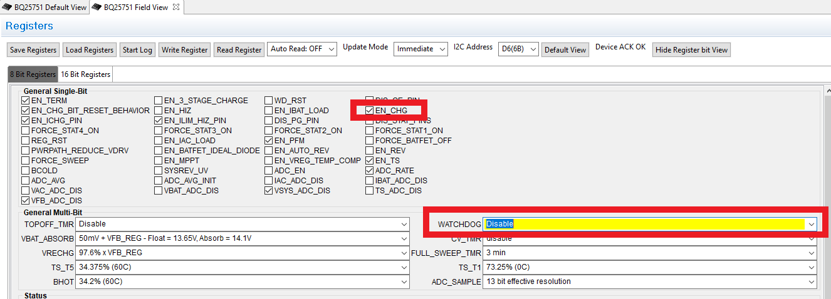Toggle the EN_HIZ checkbox
The image size is (831, 299).
coord(159,111)
